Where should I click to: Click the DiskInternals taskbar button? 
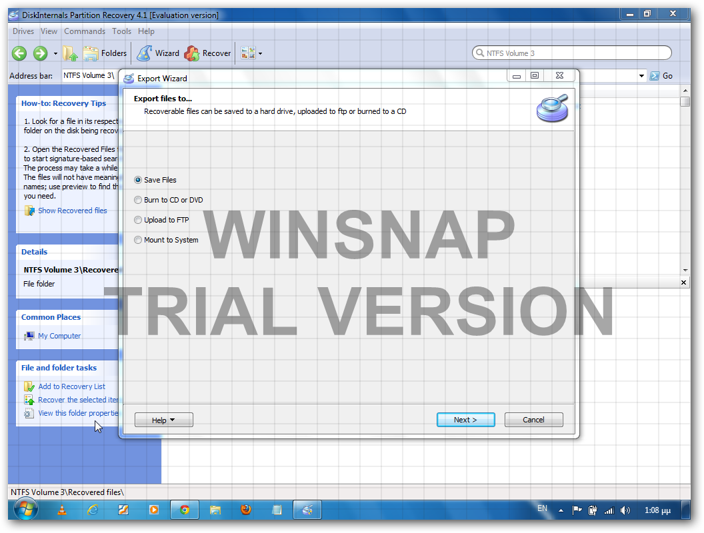click(x=307, y=510)
